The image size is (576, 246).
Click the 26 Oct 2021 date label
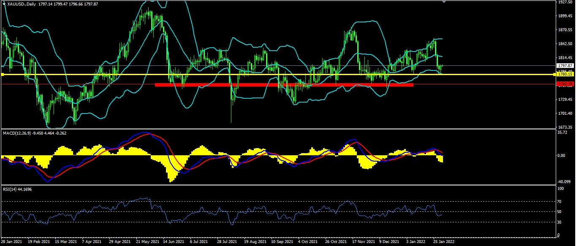[x=336, y=242]
